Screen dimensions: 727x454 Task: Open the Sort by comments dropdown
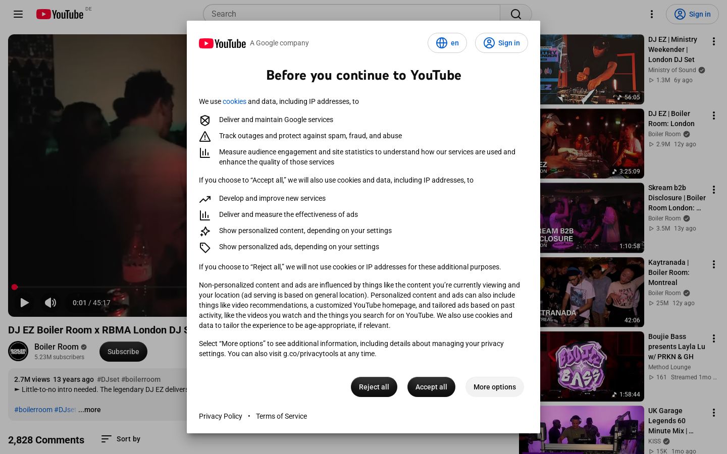pos(121,439)
